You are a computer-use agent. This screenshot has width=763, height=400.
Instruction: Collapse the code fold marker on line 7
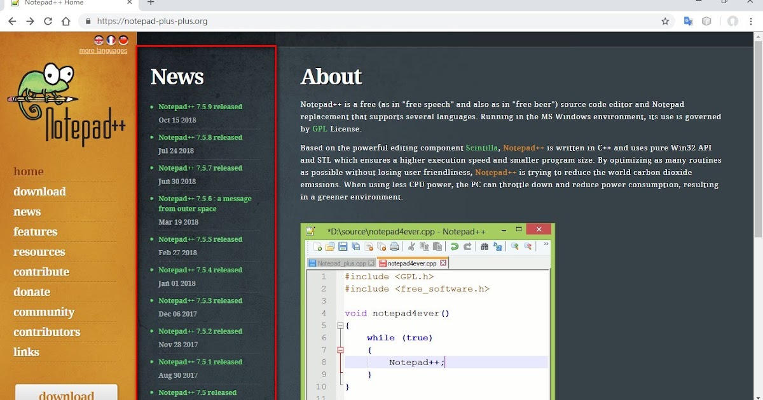(341, 350)
